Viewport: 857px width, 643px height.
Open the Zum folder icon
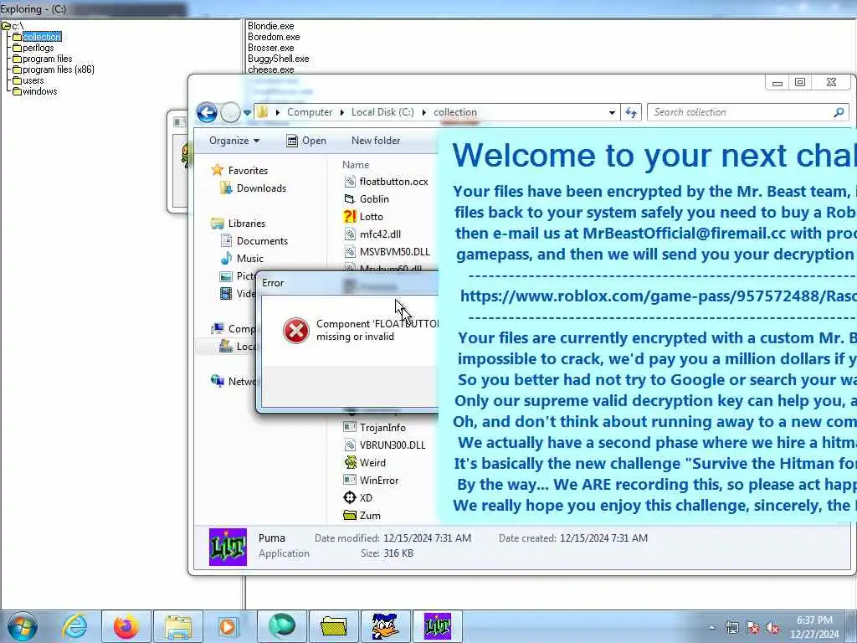tap(349, 515)
